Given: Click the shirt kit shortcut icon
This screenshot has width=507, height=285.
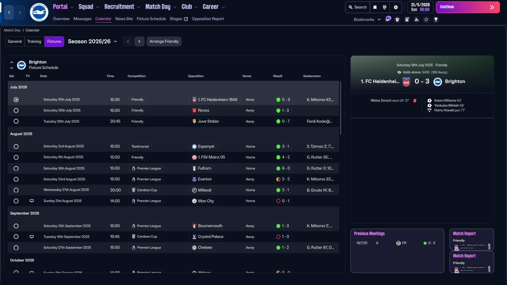Looking at the screenshot, I should click(397, 19).
